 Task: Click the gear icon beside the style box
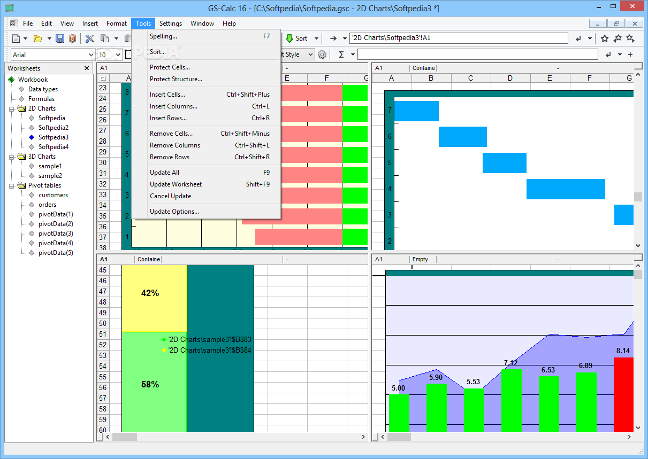click(x=322, y=55)
